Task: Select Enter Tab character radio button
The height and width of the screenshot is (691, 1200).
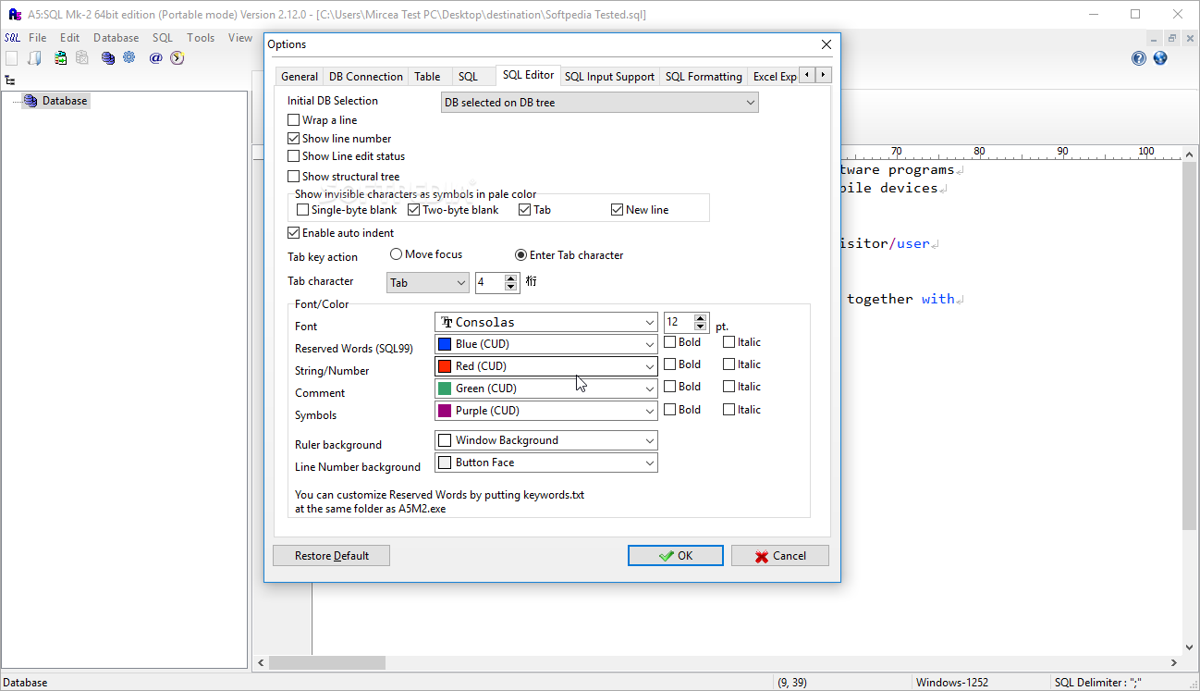Action: [520, 255]
